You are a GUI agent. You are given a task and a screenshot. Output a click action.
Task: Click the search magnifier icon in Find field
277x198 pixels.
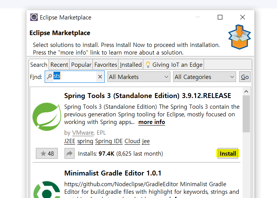click(49, 76)
